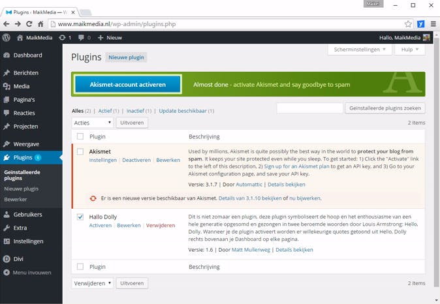Click the Gebruikers user icon
440x304 pixels.
[7, 215]
